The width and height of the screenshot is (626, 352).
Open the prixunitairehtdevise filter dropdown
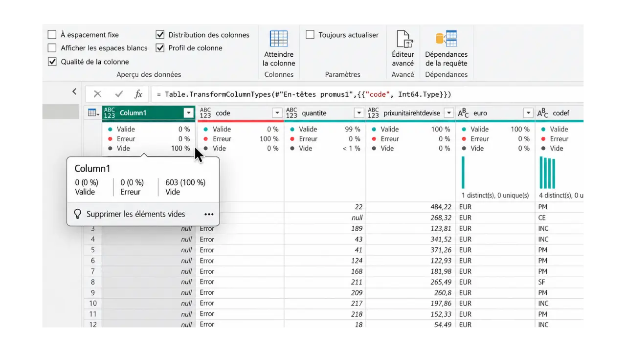(x=448, y=113)
